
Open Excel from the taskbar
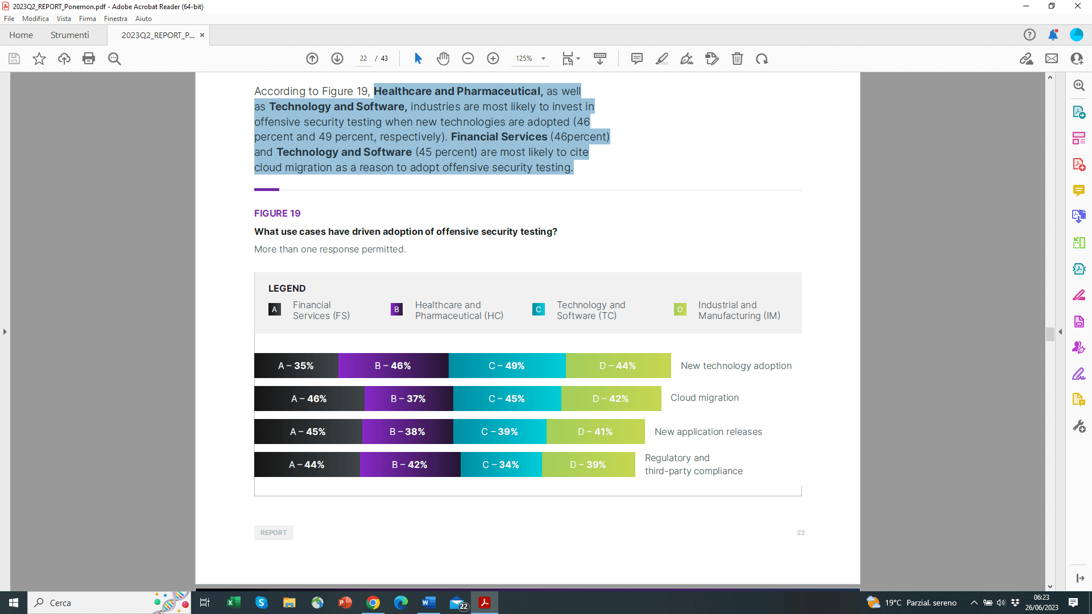tap(233, 603)
